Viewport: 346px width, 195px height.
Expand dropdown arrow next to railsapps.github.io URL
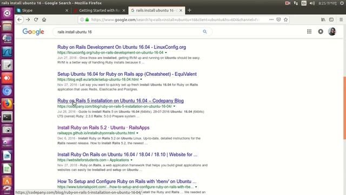(x=137, y=133)
